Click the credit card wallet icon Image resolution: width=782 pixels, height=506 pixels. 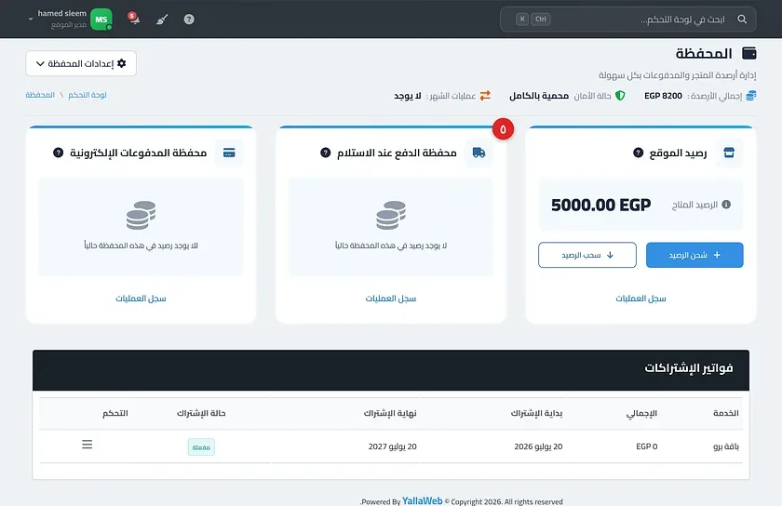click(x=229, y=153)
